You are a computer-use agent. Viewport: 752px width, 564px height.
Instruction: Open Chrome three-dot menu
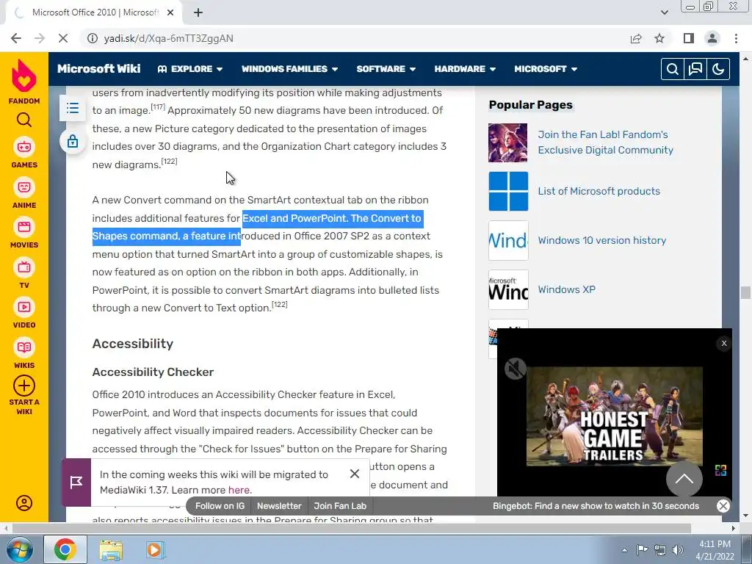[736, 38]
